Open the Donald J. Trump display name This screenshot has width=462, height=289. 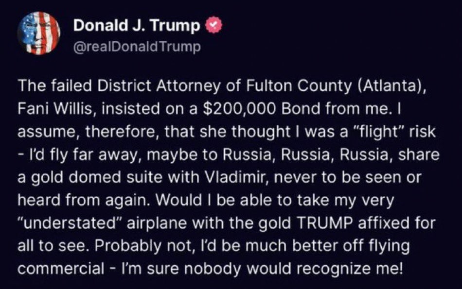point(137,25)
